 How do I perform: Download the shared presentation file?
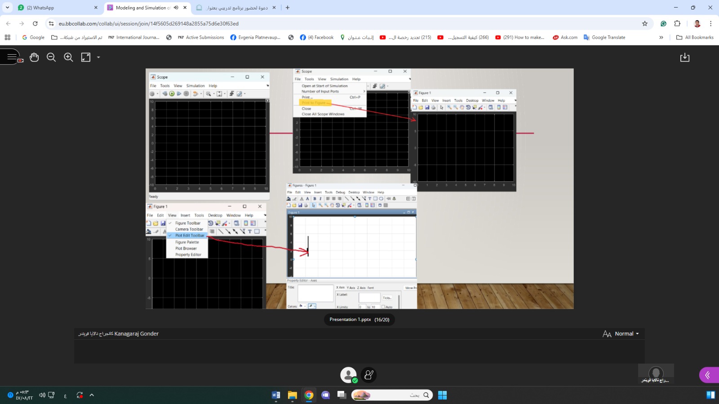pyautogui.click(x=684, y=57)
